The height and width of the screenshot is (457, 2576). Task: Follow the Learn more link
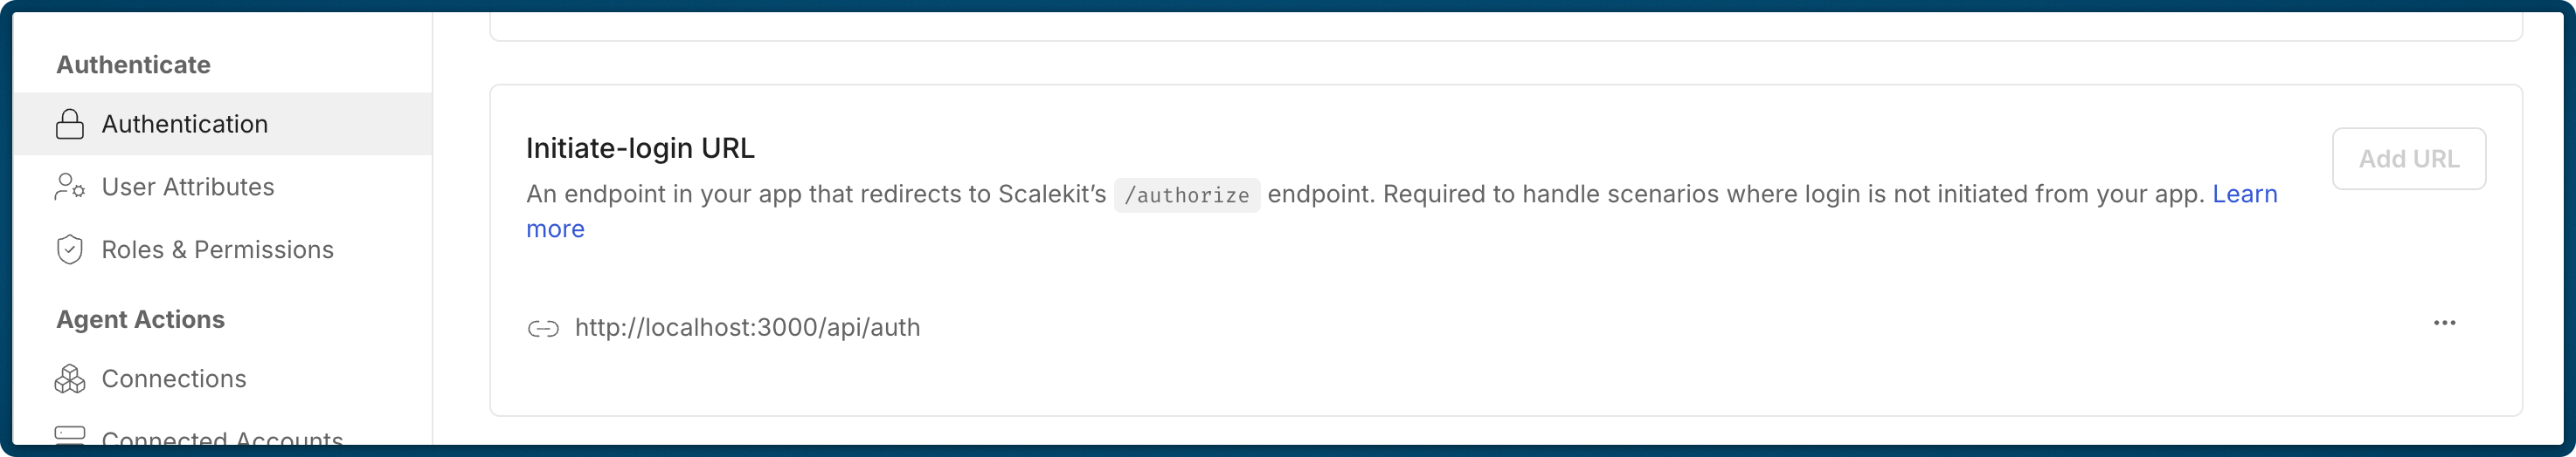[2244, 194]
